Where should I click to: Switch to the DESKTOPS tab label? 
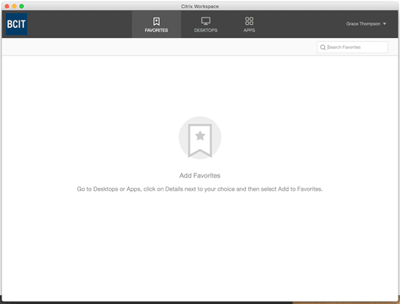tap(206, 30)
